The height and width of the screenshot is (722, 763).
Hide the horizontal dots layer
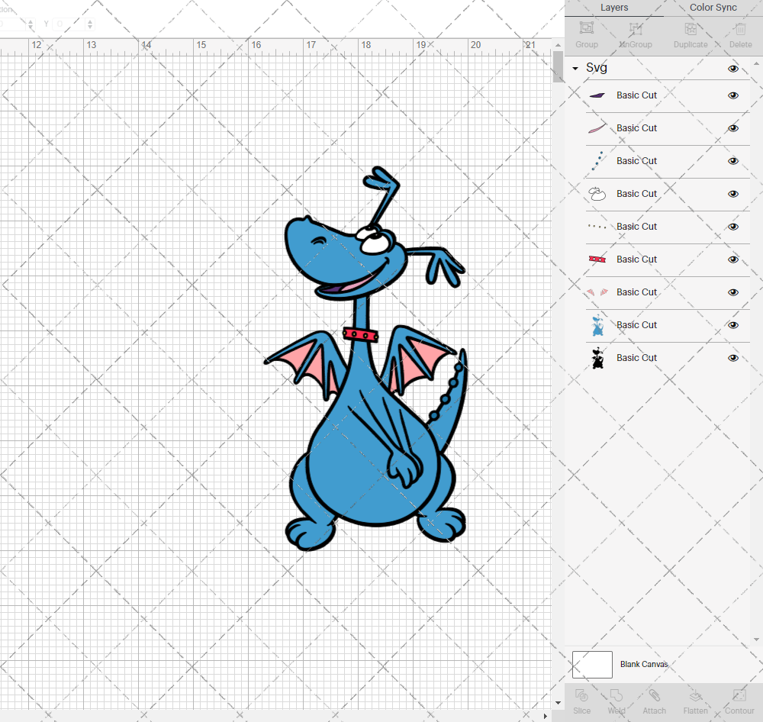[732, 227]
